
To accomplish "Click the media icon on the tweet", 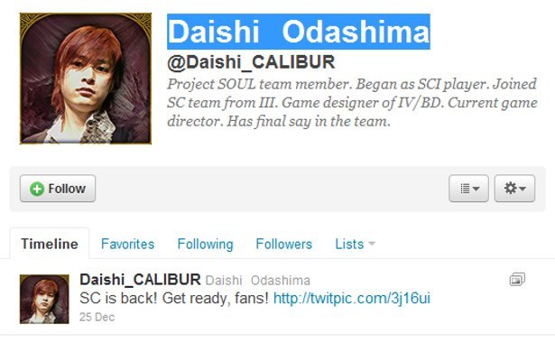I will tap(517, 279).
